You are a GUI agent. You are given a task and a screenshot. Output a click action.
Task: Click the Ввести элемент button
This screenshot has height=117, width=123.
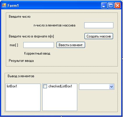click(x=71, y=45)
